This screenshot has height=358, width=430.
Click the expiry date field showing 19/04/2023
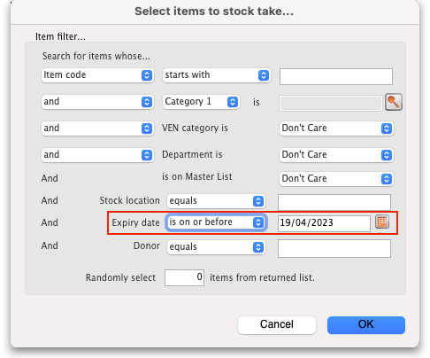tap(324, 223)
